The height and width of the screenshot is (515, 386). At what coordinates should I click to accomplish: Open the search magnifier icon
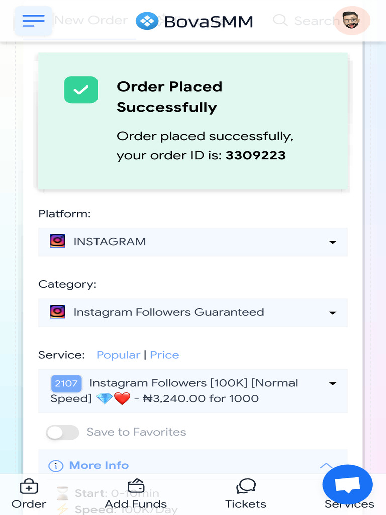click(x=280, y=21)
